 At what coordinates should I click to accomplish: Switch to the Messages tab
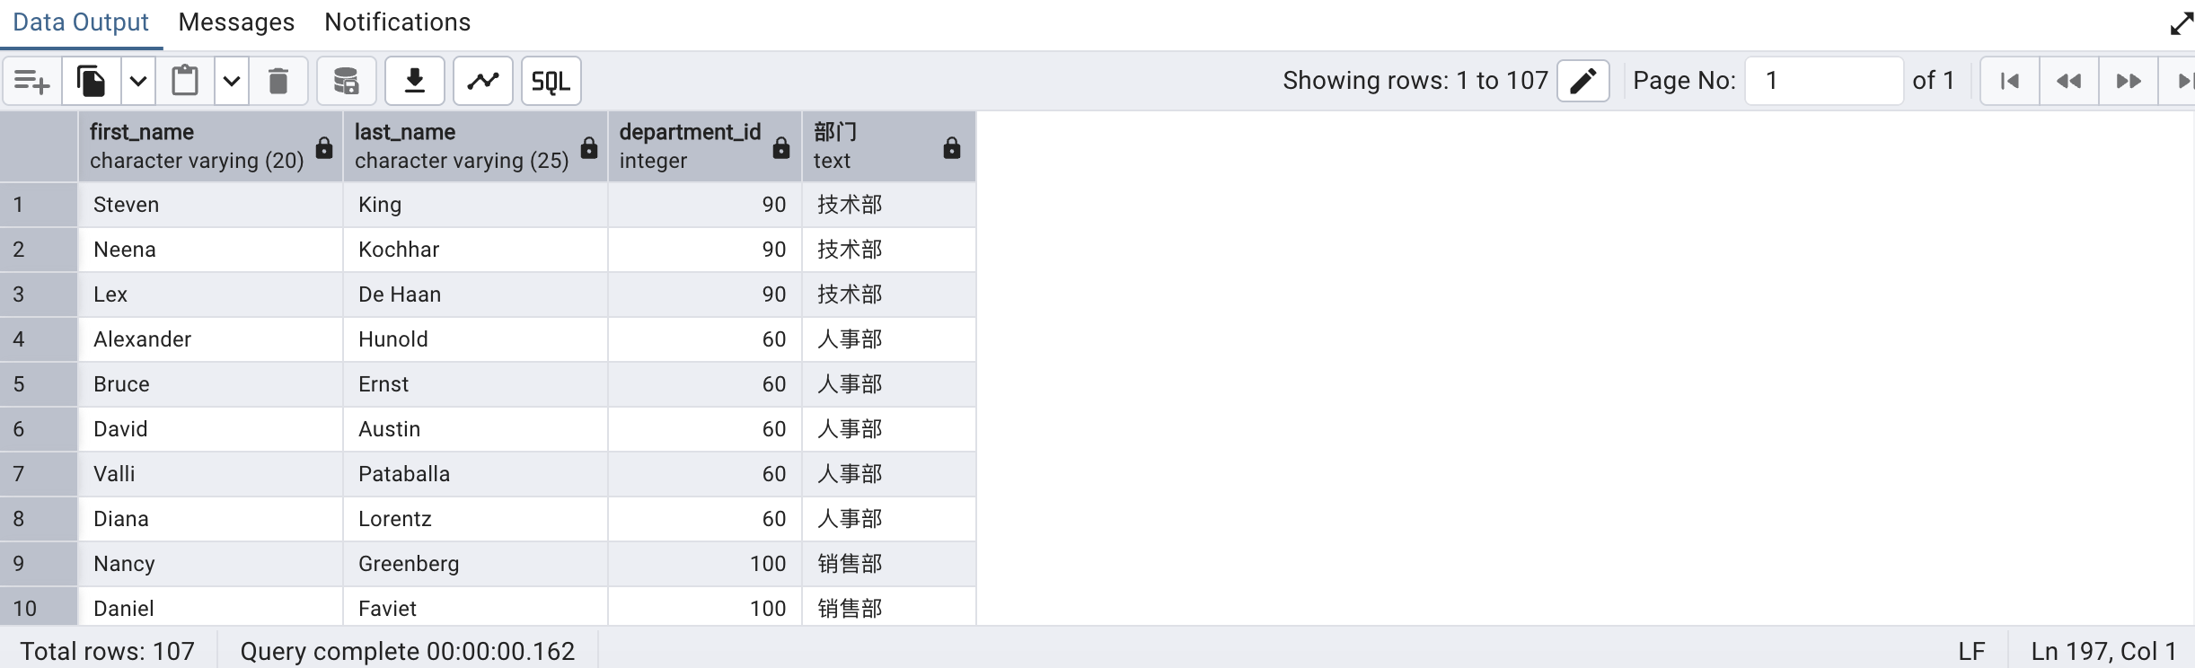pyautogui.click(x=236, y=22)
